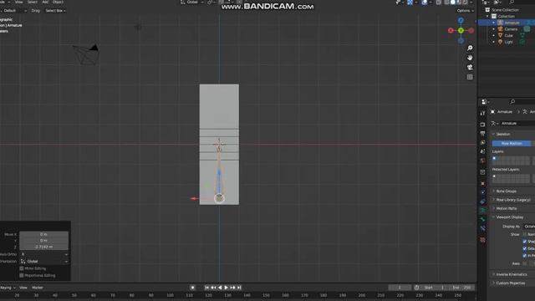Click the Camera object icon in outliner
The height and width of the screenshot is (301, 535).
tap(500, 29)
